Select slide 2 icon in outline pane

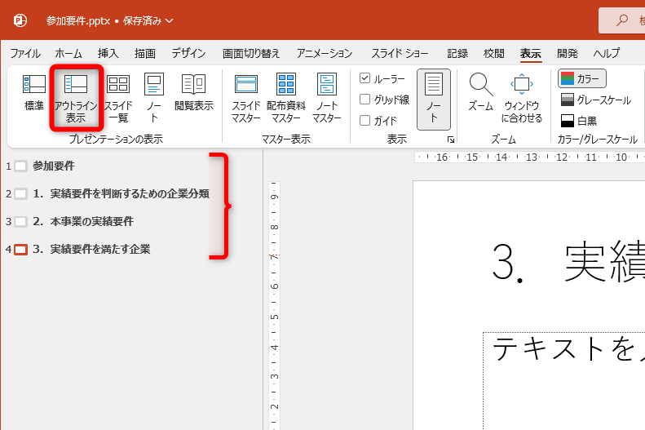click(x=20, y=194)
